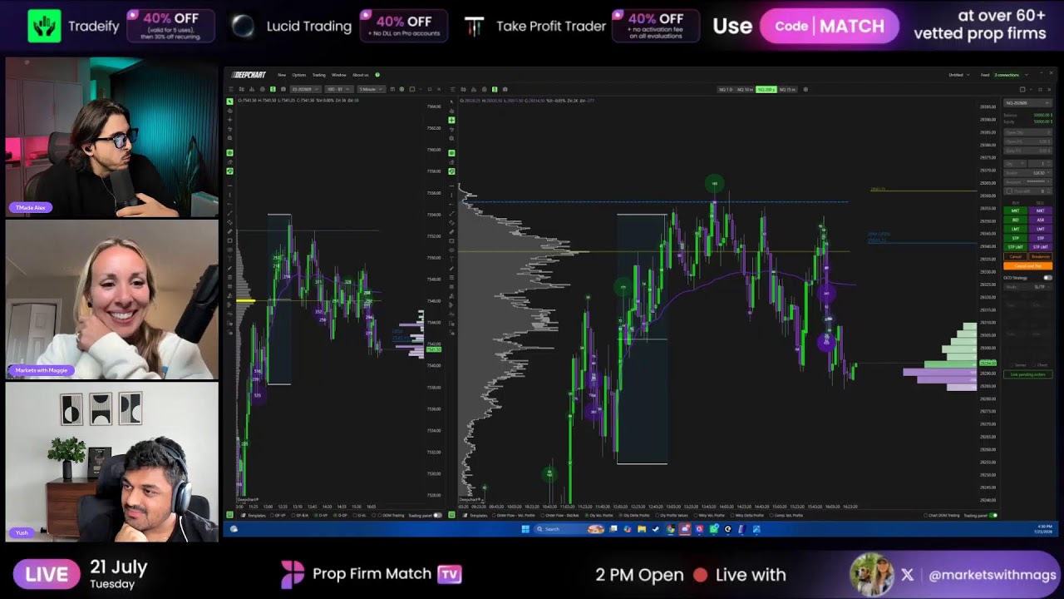Viewport: 1064px width, 599px height.
Task: Click the green circle marker at chart high
Action: click(x=714, y=183)
